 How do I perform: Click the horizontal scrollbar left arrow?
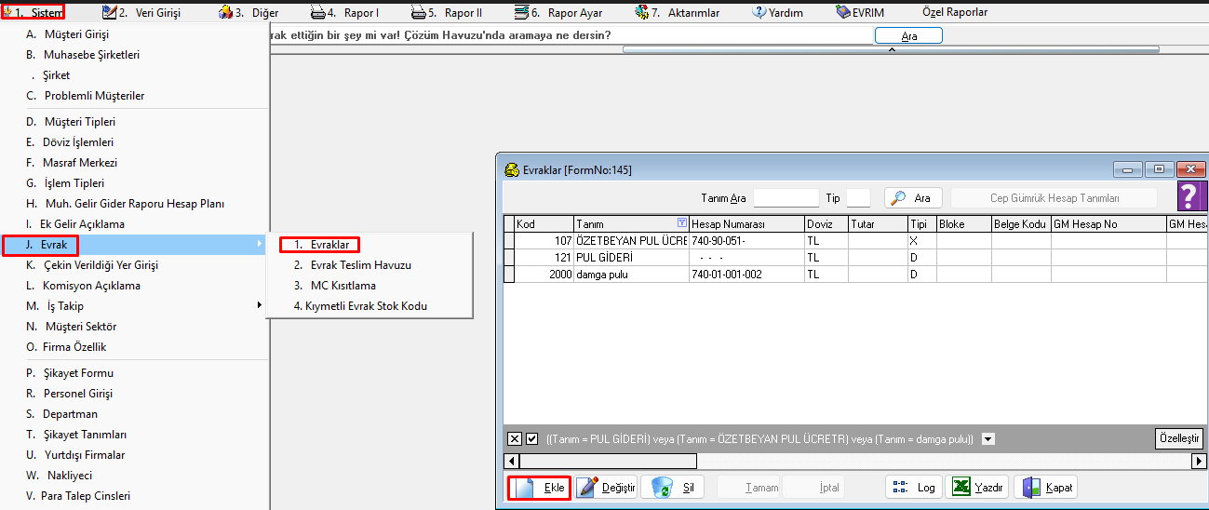[x=511, y=462]
